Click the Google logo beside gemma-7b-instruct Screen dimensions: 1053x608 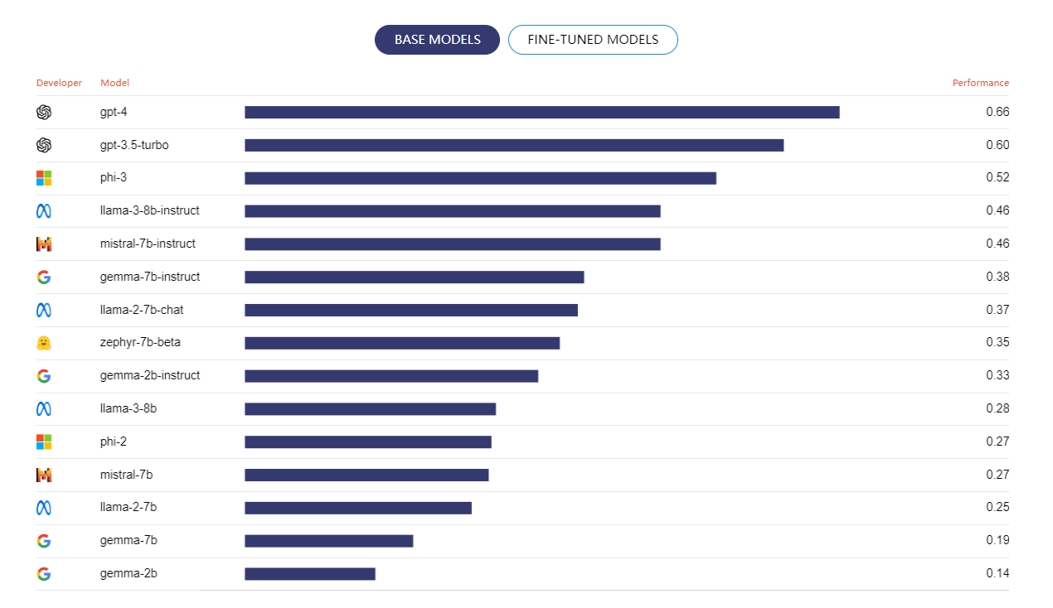point(44,277)
